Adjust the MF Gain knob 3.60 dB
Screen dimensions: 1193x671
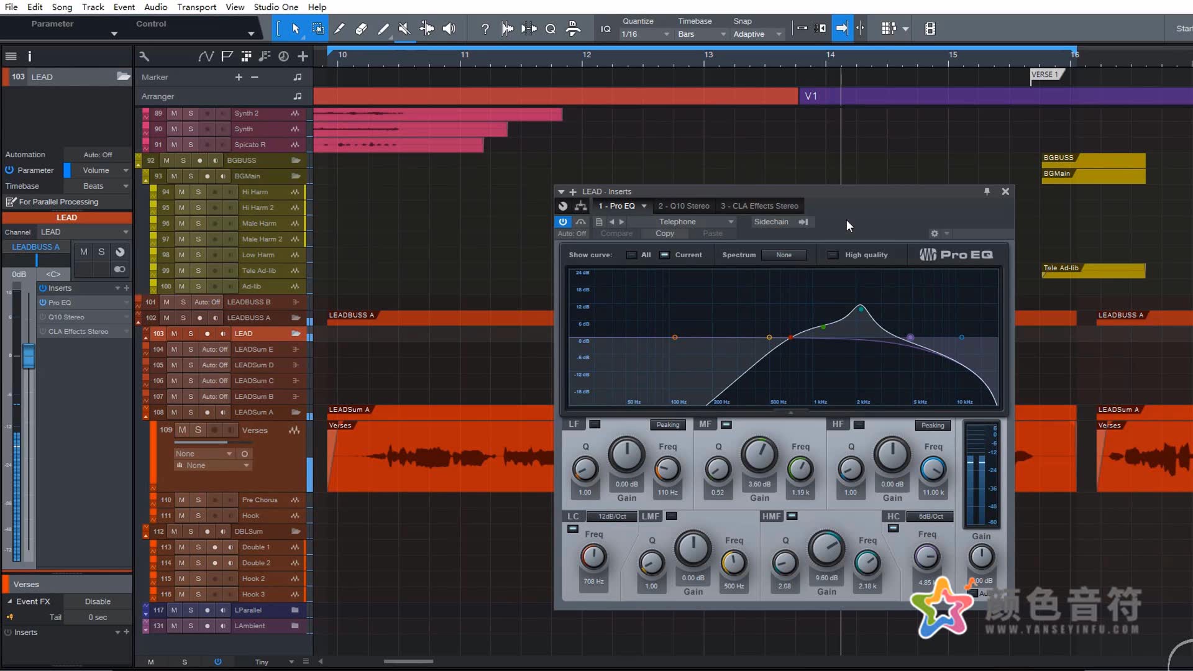coord(759,454)
